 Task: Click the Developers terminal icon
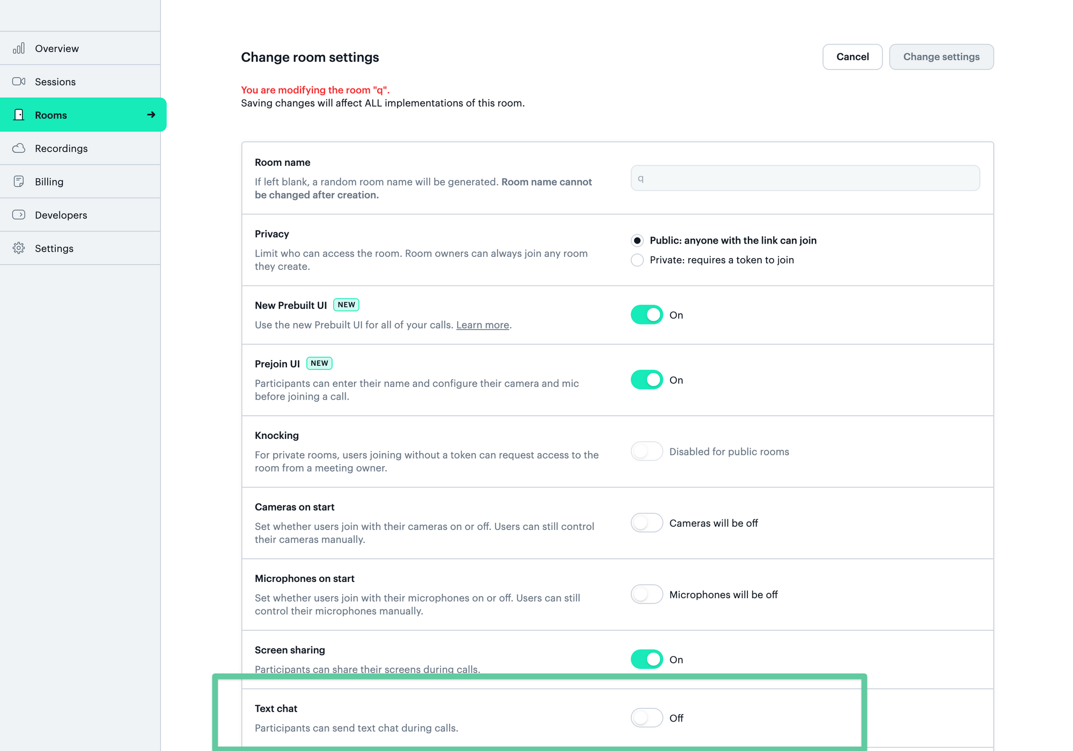pos(19,215)
